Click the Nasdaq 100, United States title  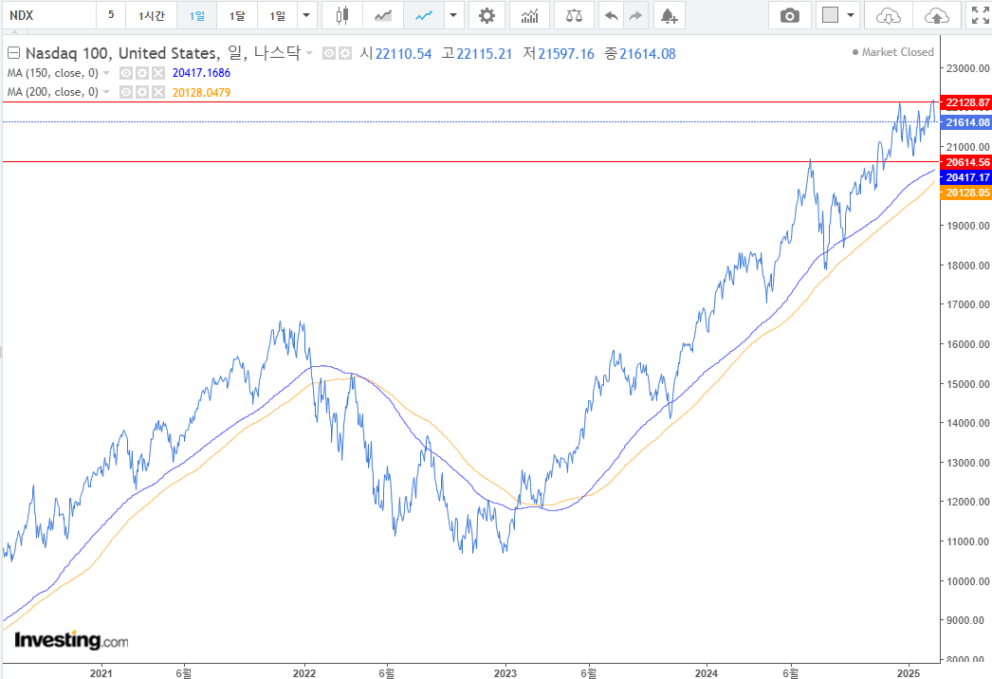coord(122,53)
